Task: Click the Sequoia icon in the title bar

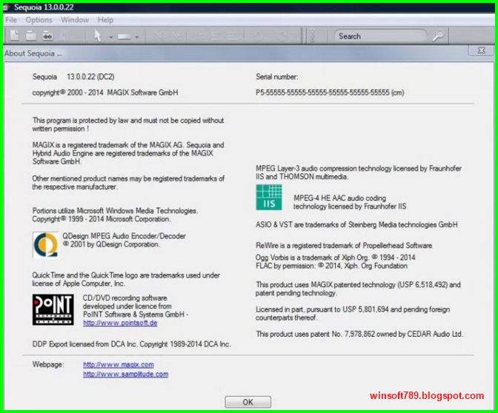Action: 6,7
